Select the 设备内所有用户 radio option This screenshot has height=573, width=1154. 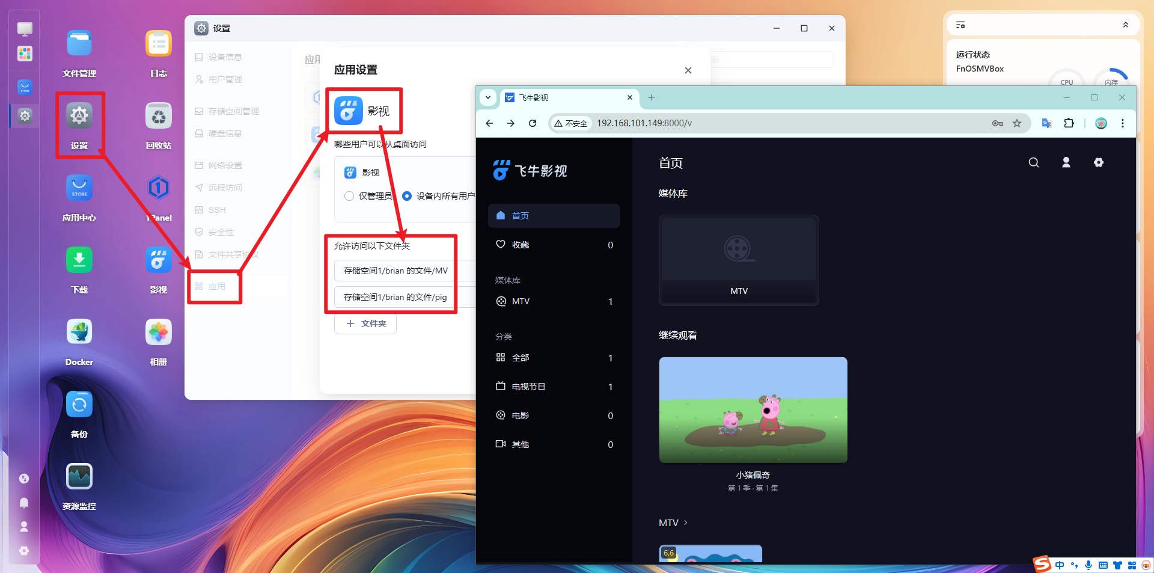[x=407, y=196]
